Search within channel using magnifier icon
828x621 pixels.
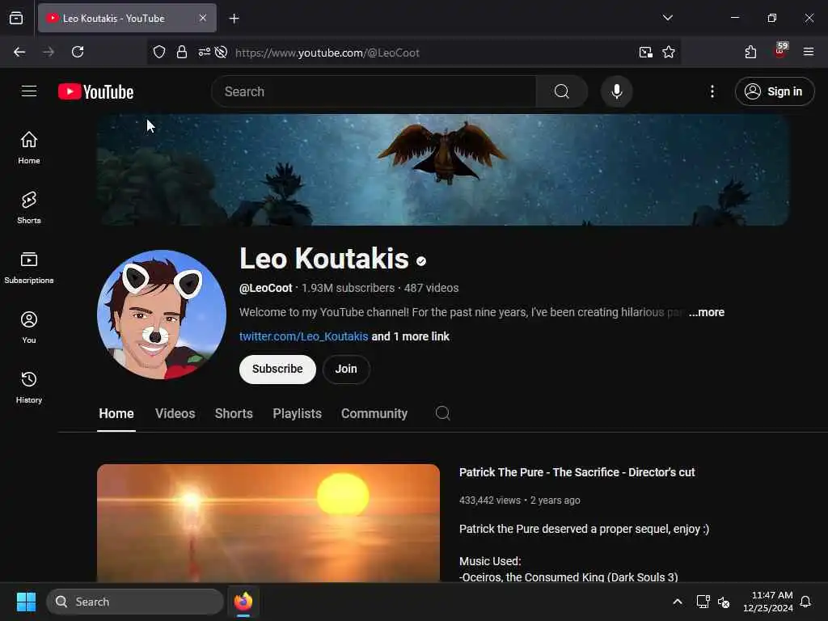click(x=442, y=413)
